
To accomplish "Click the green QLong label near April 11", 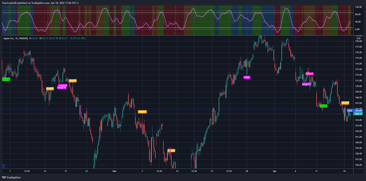I will coord(323,106).
